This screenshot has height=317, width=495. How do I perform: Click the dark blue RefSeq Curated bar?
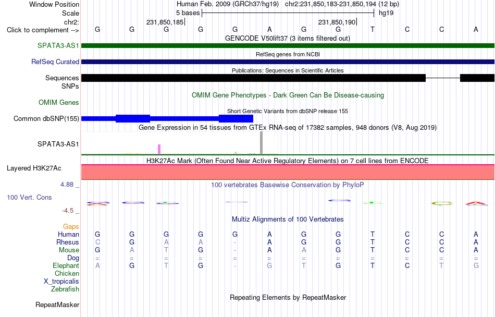tap(288, 62)
